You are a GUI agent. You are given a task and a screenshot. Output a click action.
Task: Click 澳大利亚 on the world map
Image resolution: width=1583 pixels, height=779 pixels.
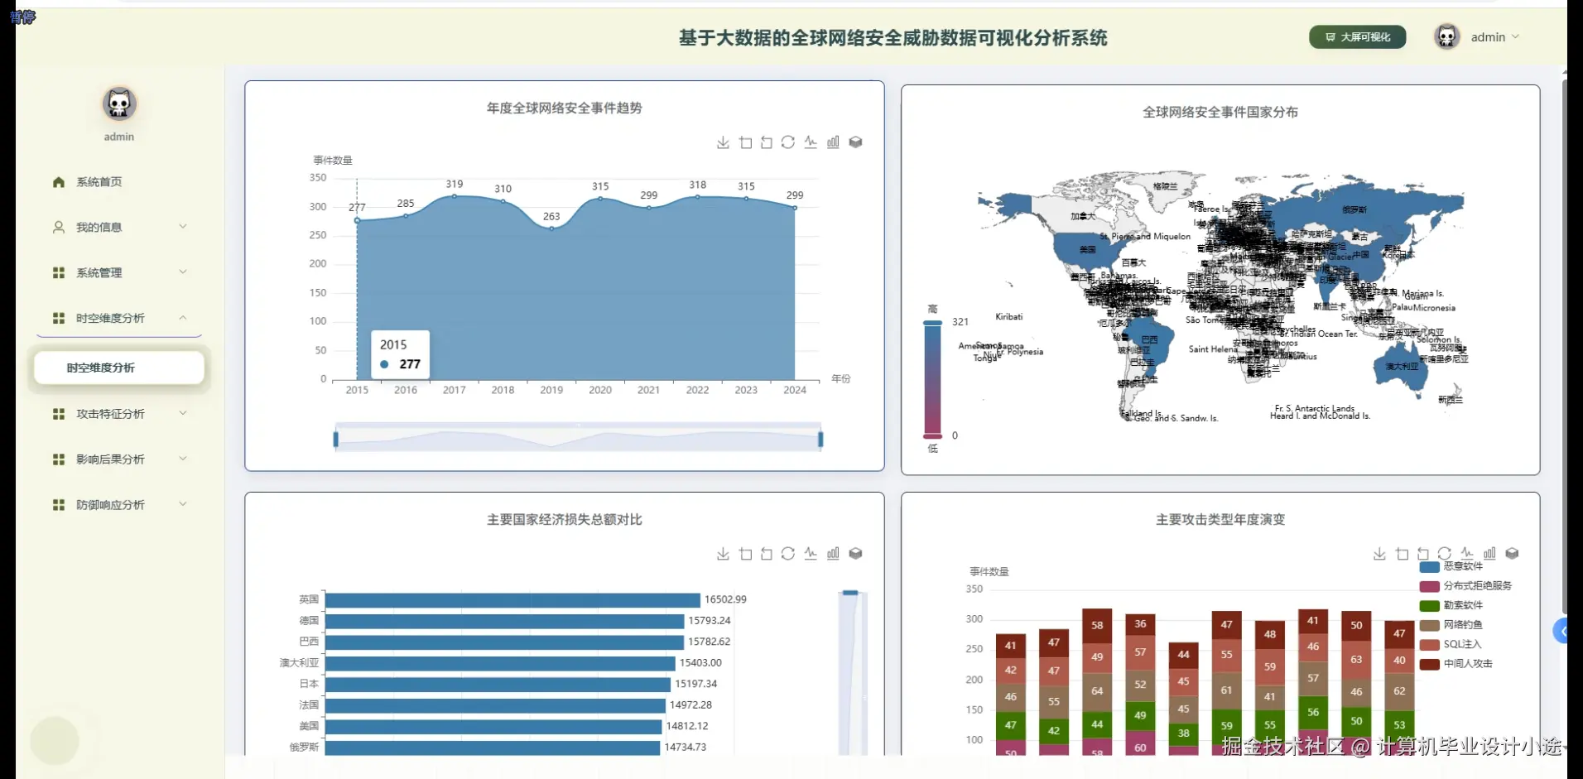(x=1402, y=366)
